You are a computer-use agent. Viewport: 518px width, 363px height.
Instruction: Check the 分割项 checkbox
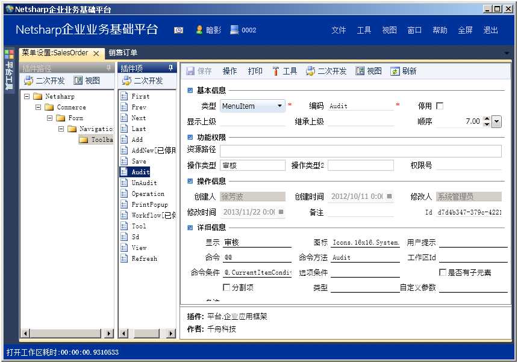click(x=226, y=288)
